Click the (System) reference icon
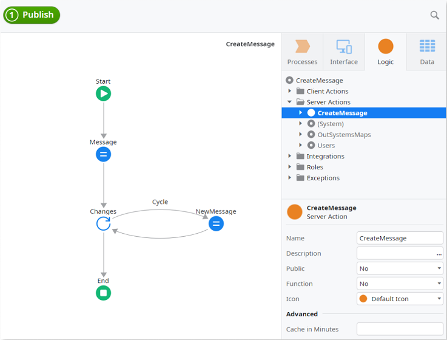The height and width of the screenshot is (340, 447). [311, 124]
